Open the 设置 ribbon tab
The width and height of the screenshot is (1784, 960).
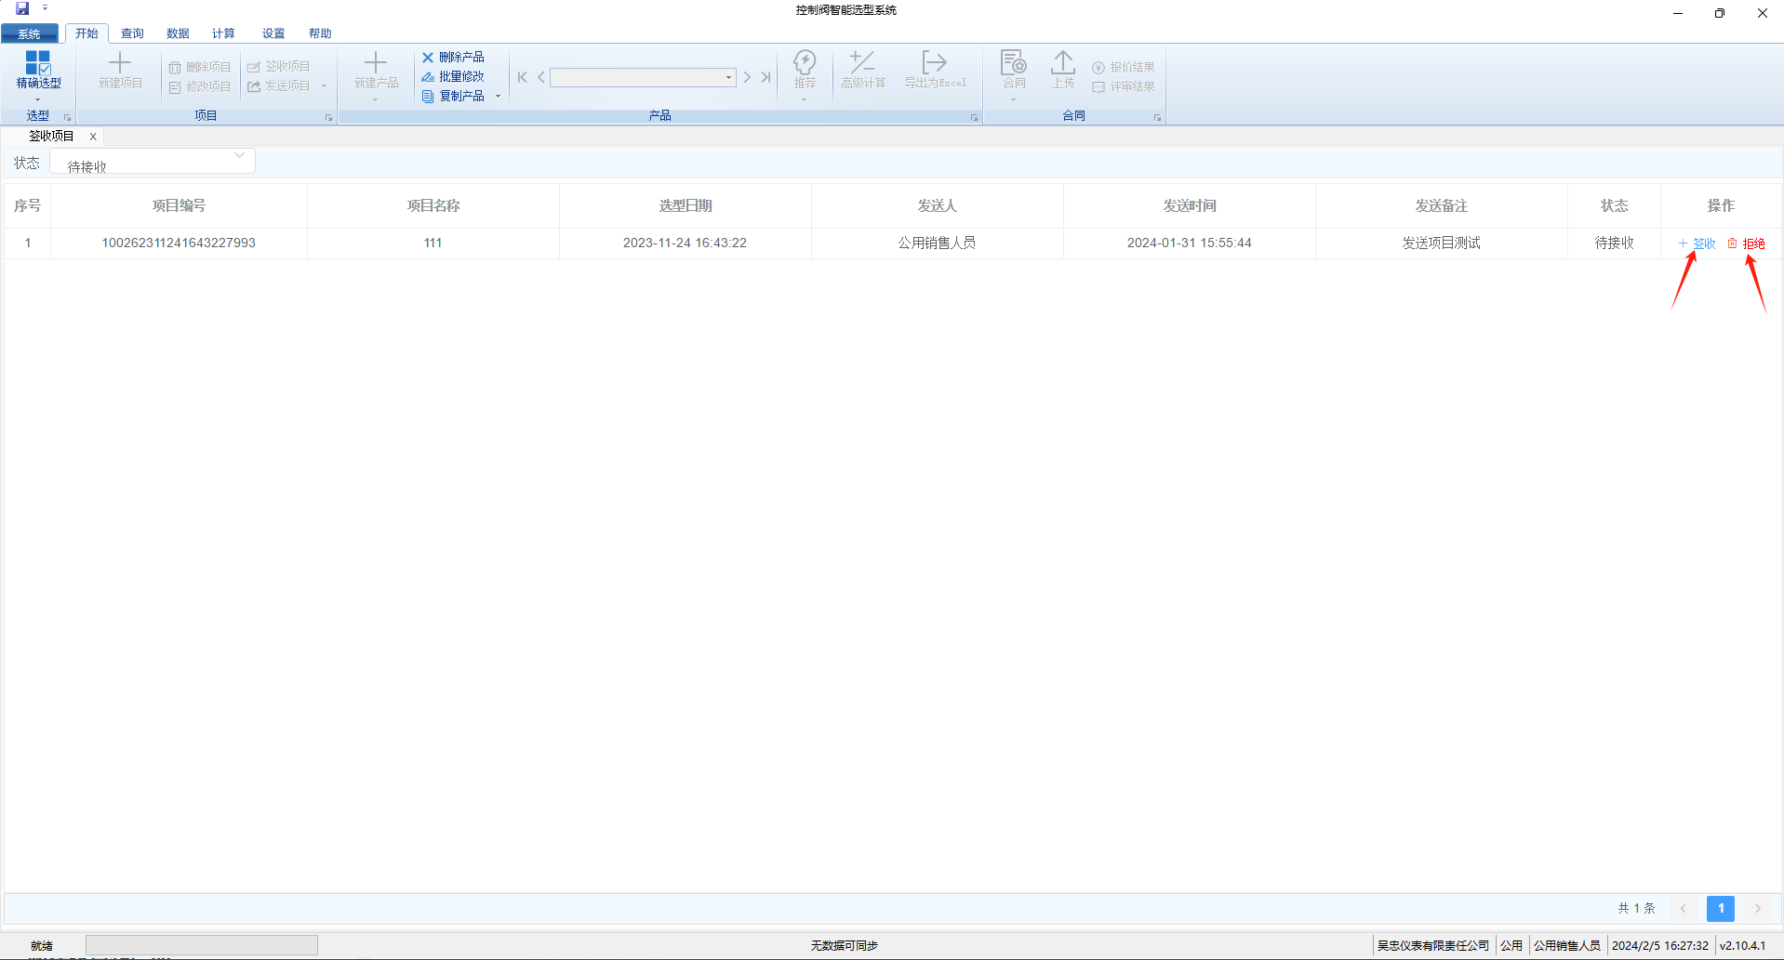pos(273,33)
